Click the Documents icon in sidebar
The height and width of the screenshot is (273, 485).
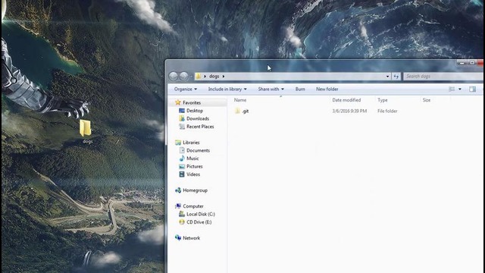[182, 150]
